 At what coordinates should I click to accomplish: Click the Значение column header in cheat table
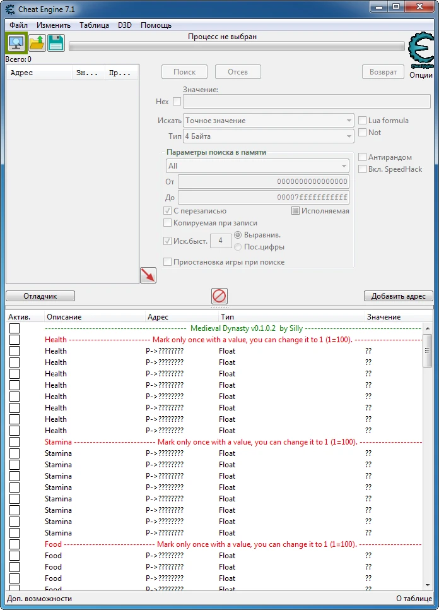(399, 316)
